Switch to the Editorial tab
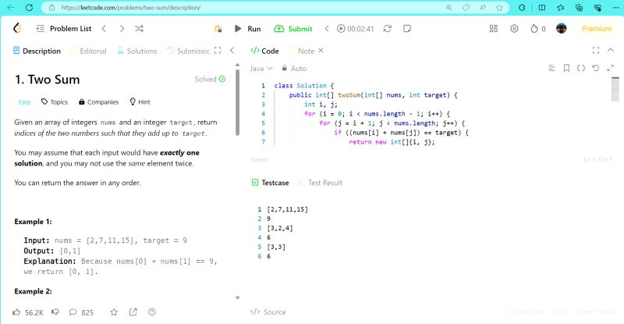 (x=88, y=51)
